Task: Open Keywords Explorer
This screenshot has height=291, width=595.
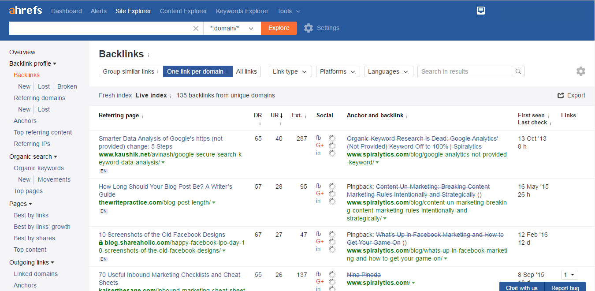Action: coord(242,11)
